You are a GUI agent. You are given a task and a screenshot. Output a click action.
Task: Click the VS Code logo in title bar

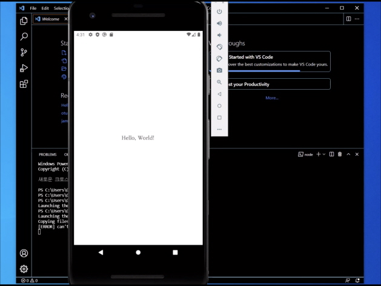pos(22,8)
